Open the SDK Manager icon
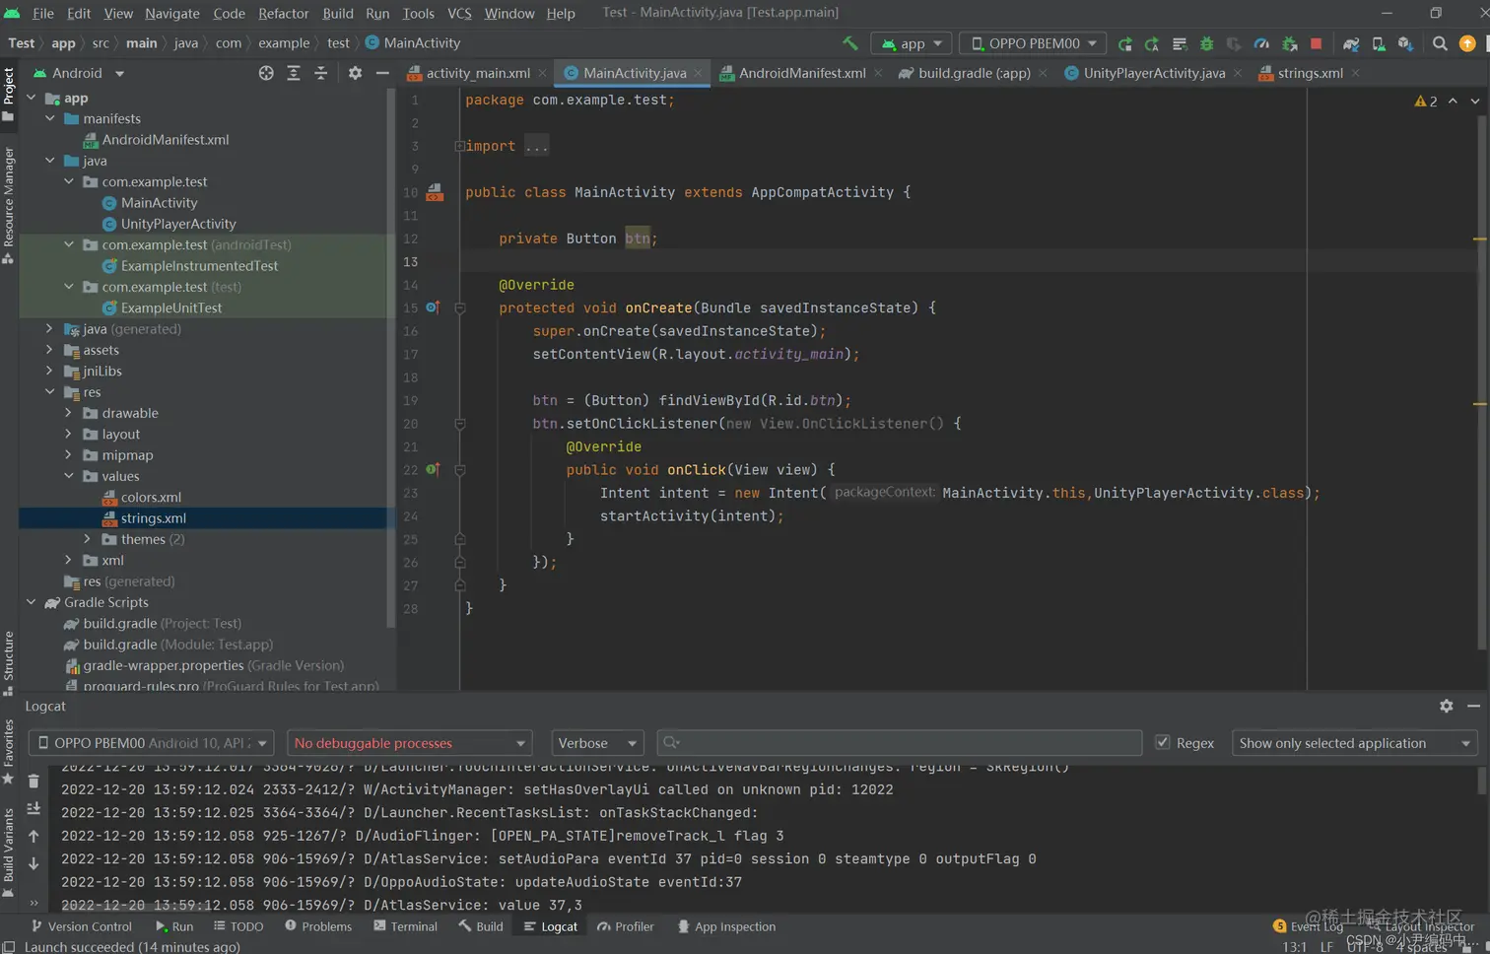This screenshot has height=954, width=1490. click(x=1405, y=43)
